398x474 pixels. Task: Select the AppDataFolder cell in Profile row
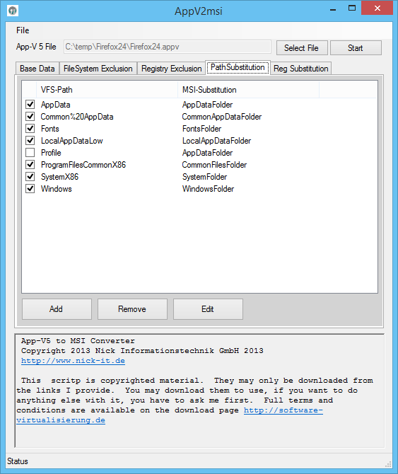click(x=207, y=153)
